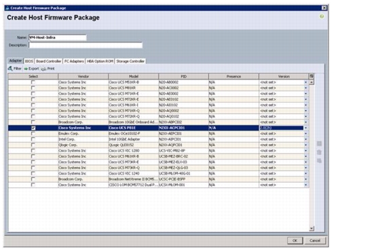391x251 pixels.
Task: Switch to the Adapter tab
Action: tap(16, 61)
